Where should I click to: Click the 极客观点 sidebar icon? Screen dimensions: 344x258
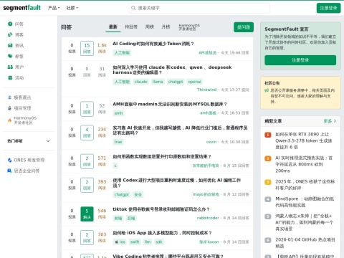click(9, 97)
